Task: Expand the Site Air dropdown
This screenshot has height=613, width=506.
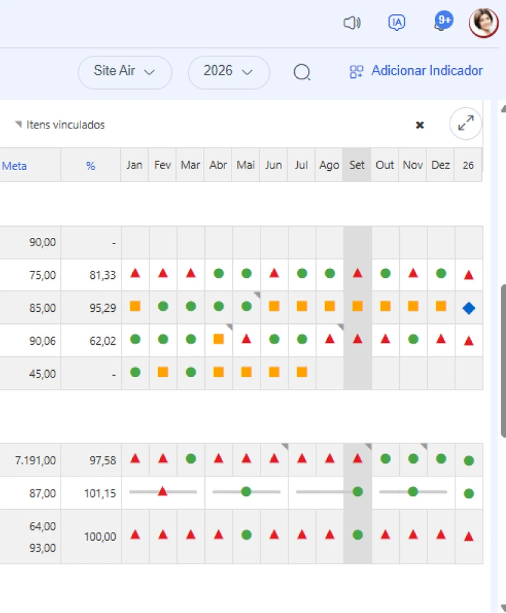Action: coord(125,72)
